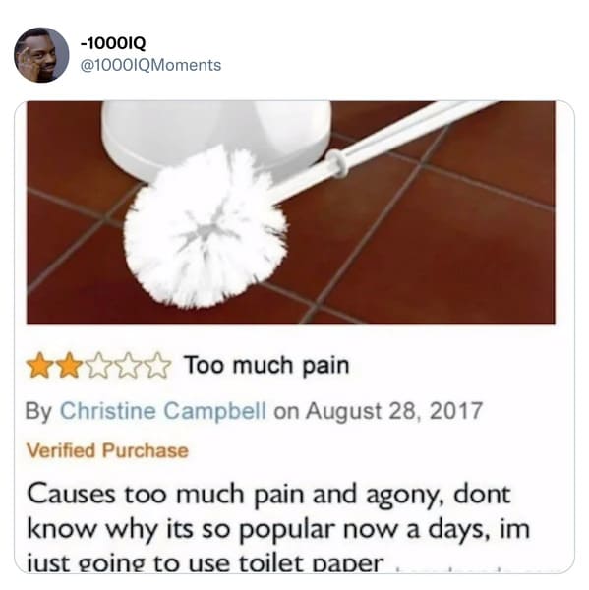Screen dimensions: 589x590
Task: Click the fourth empty star
Action: click(128, 366)
